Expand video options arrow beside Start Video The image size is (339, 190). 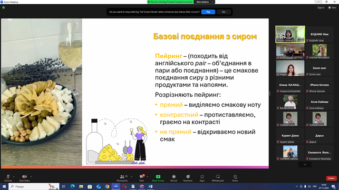click(x=31, y=177)
